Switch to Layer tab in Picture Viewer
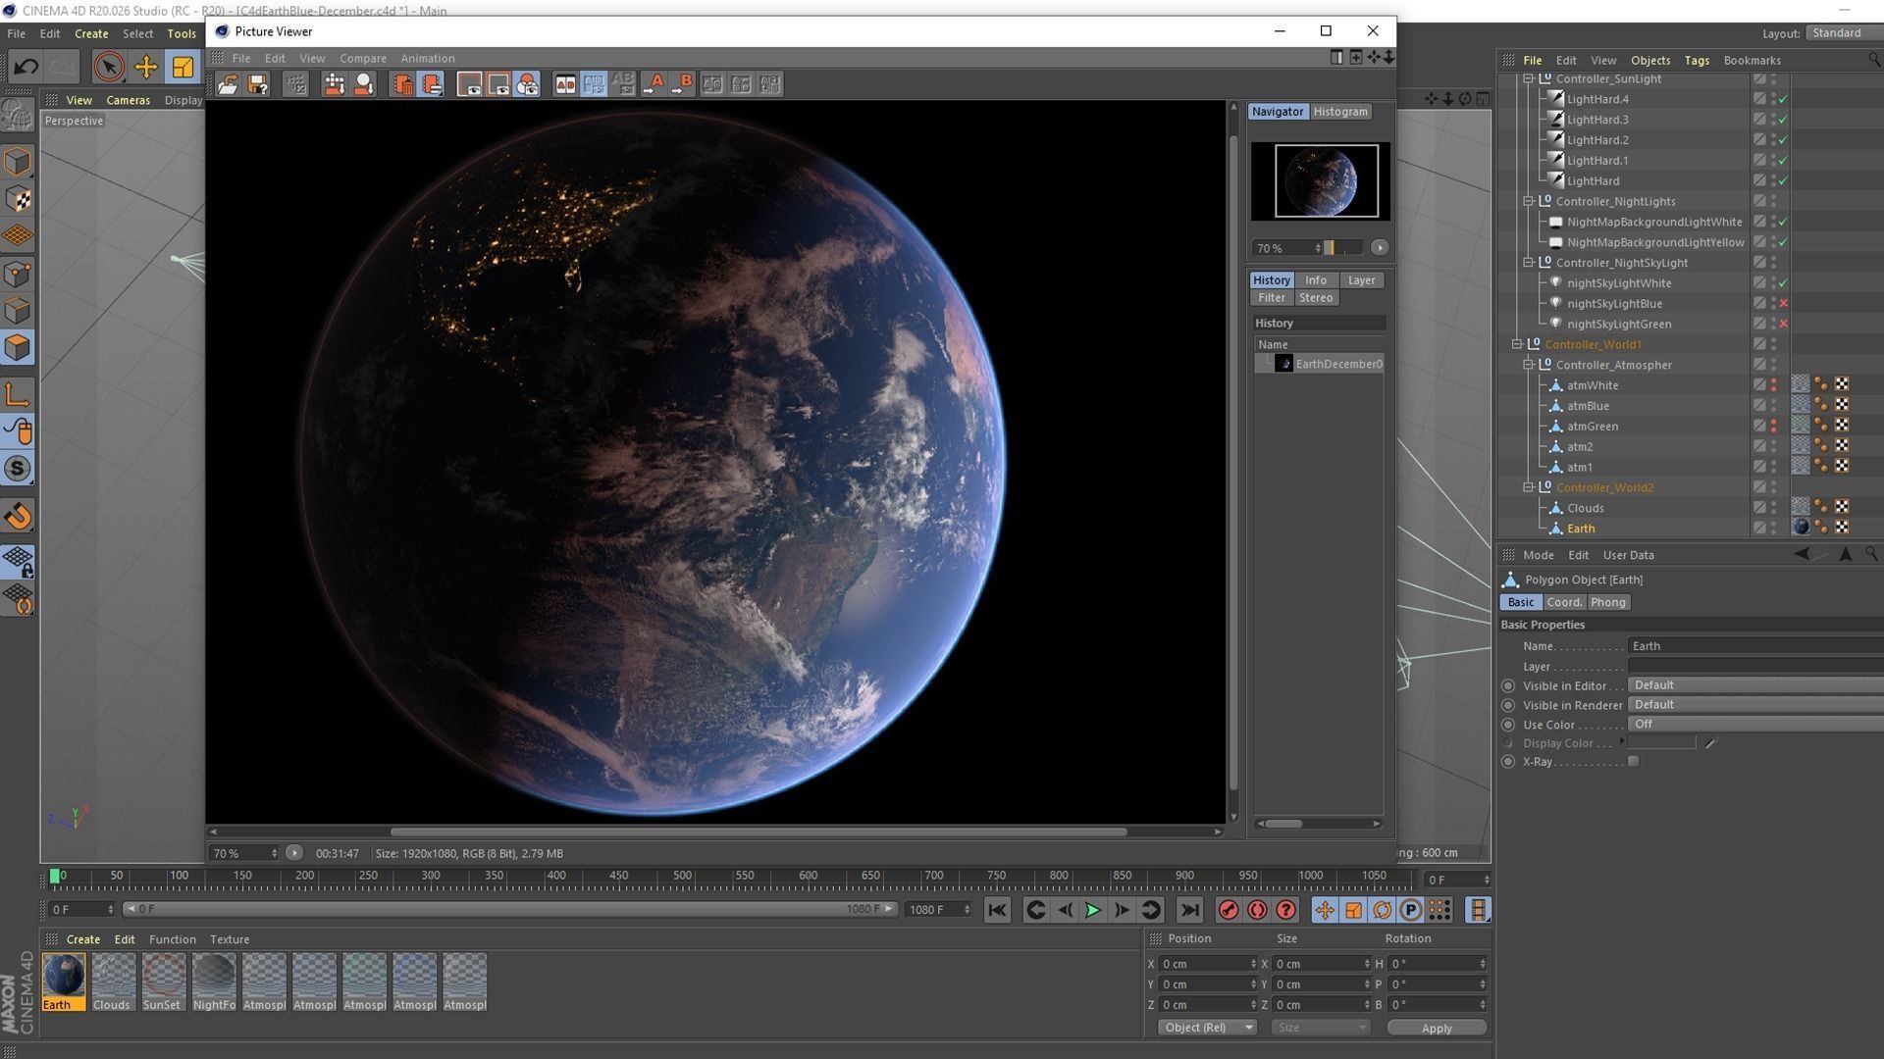This screenshot has height=1059, width=1884. pyautogui.click(x=1361, y=280)
